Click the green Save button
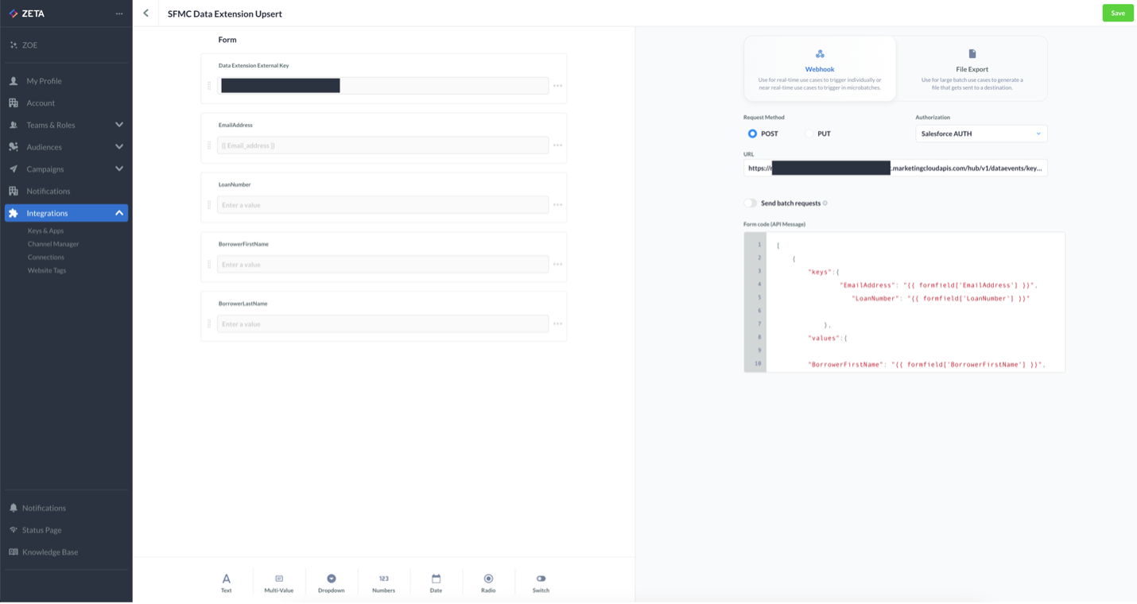Screen dimensions: 1137x604 pyautogui.click(x=1117, y=14)
